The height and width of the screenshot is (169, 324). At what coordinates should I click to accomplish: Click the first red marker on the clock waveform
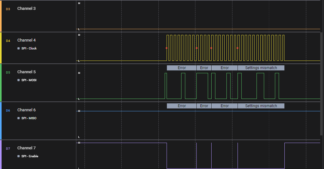pos(167,48)
